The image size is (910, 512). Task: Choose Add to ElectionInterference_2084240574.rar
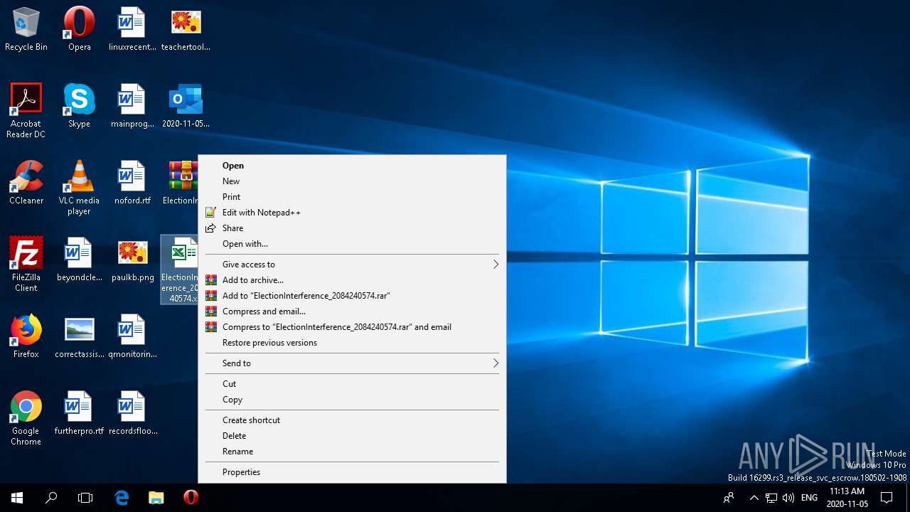pos(352,296)
